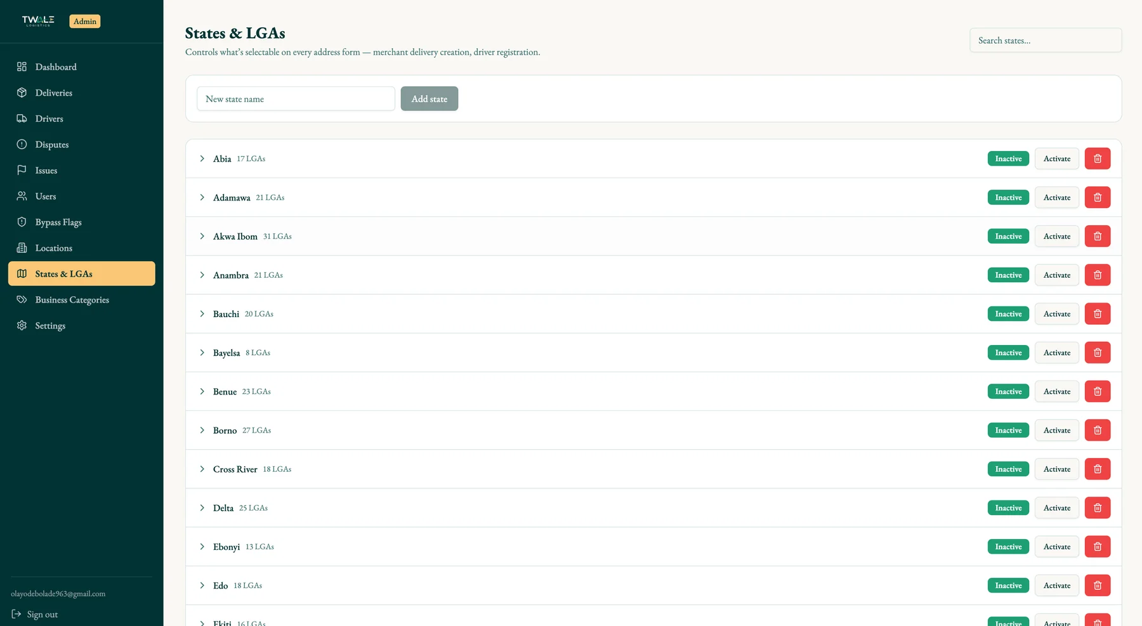Click the trash icon for Anambra

pos(1098,275)
